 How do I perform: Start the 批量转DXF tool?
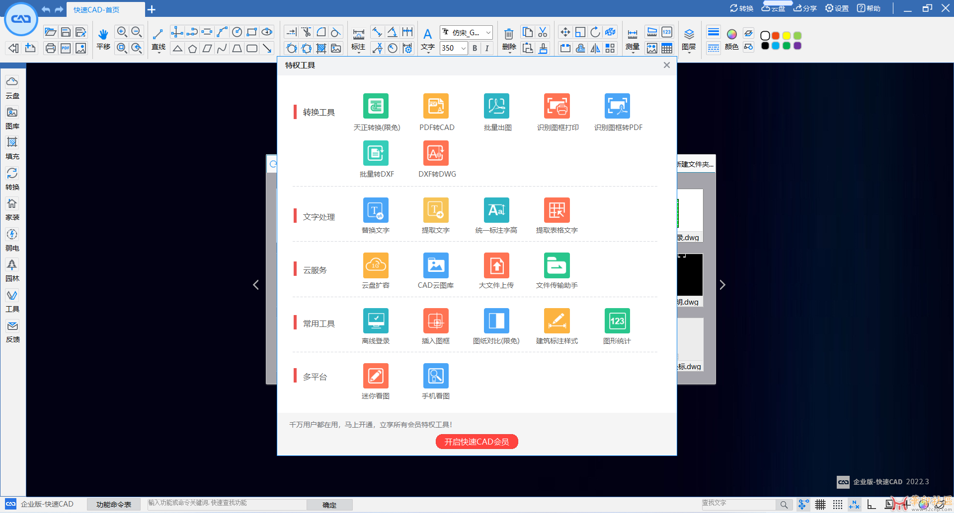click(376, 159)
